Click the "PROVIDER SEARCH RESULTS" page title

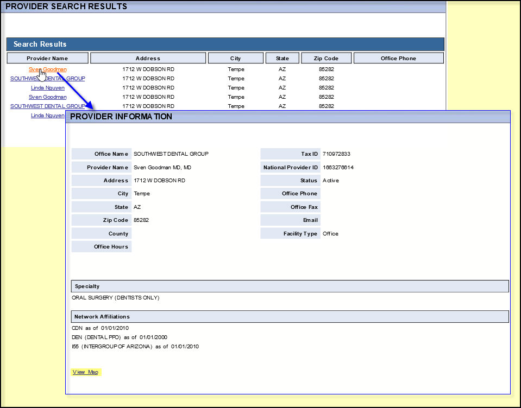tap(66, 7)
